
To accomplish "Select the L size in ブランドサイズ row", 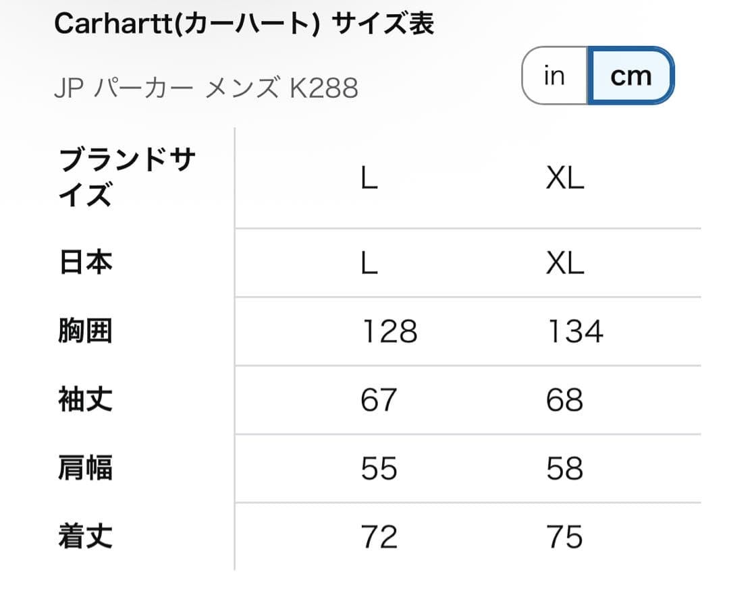I will click(369, 178).
